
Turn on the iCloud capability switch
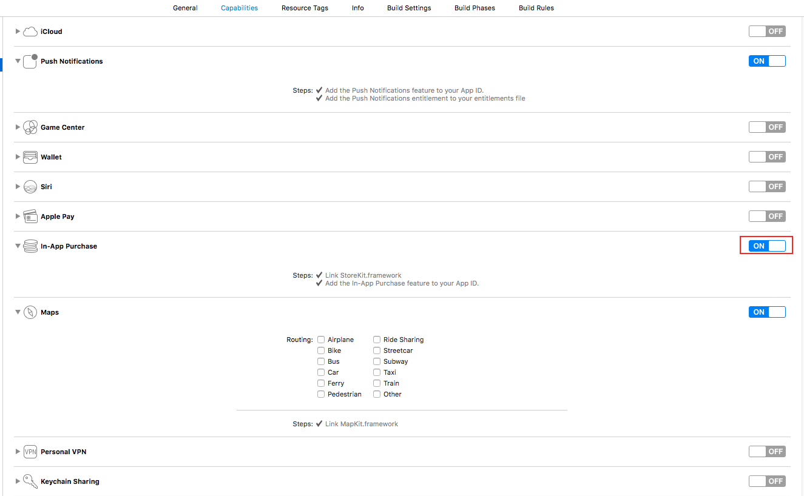[x=767, y=32]
